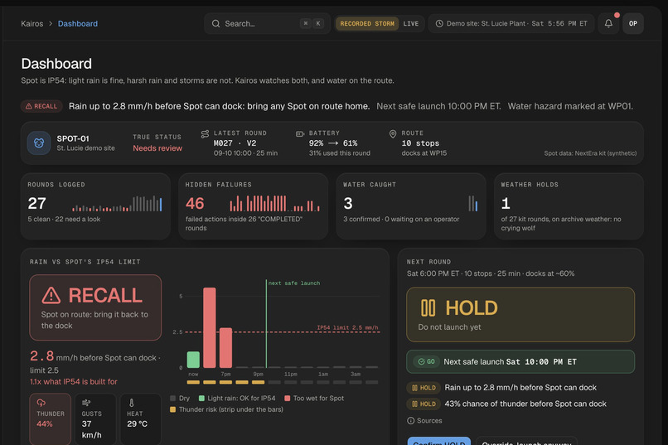The width and height of the screenshot is (668, 445).
Task: Click the Gusts wind icon
Action: click(x=86, y=403)
